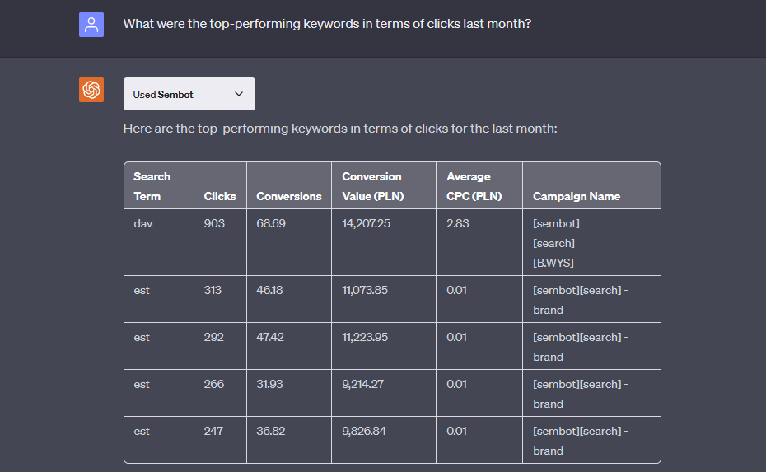Click the 903 clicks value
Viewport: 766px width, 472px height.
click(x=214, y=223)
